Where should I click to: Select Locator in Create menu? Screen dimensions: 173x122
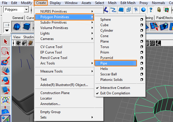click(46, 98)
